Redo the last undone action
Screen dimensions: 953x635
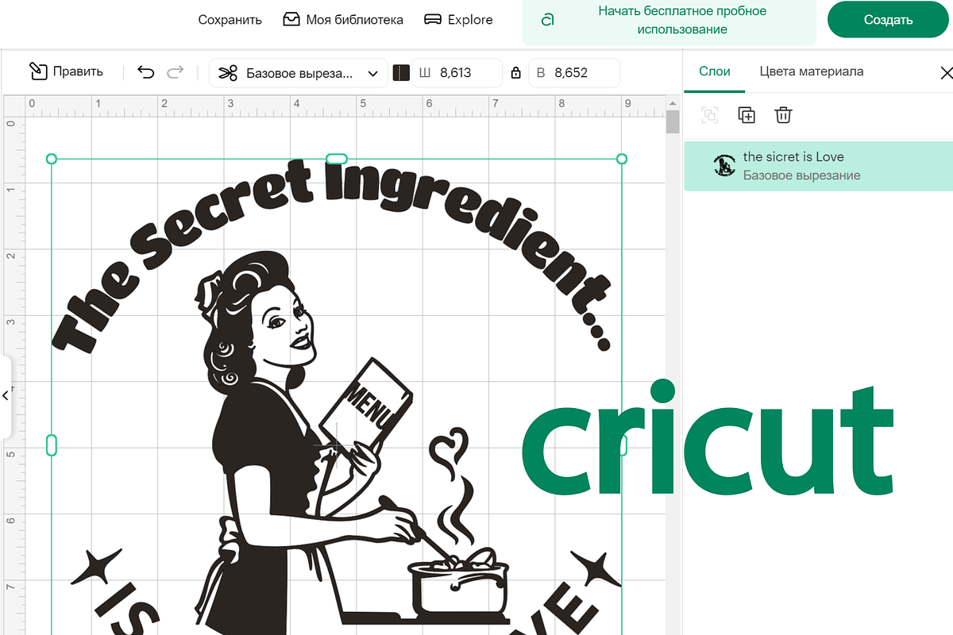point(176,72)
